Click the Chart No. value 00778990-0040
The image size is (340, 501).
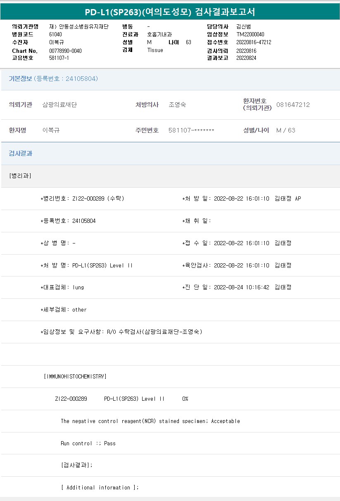(x=65, y=51)
